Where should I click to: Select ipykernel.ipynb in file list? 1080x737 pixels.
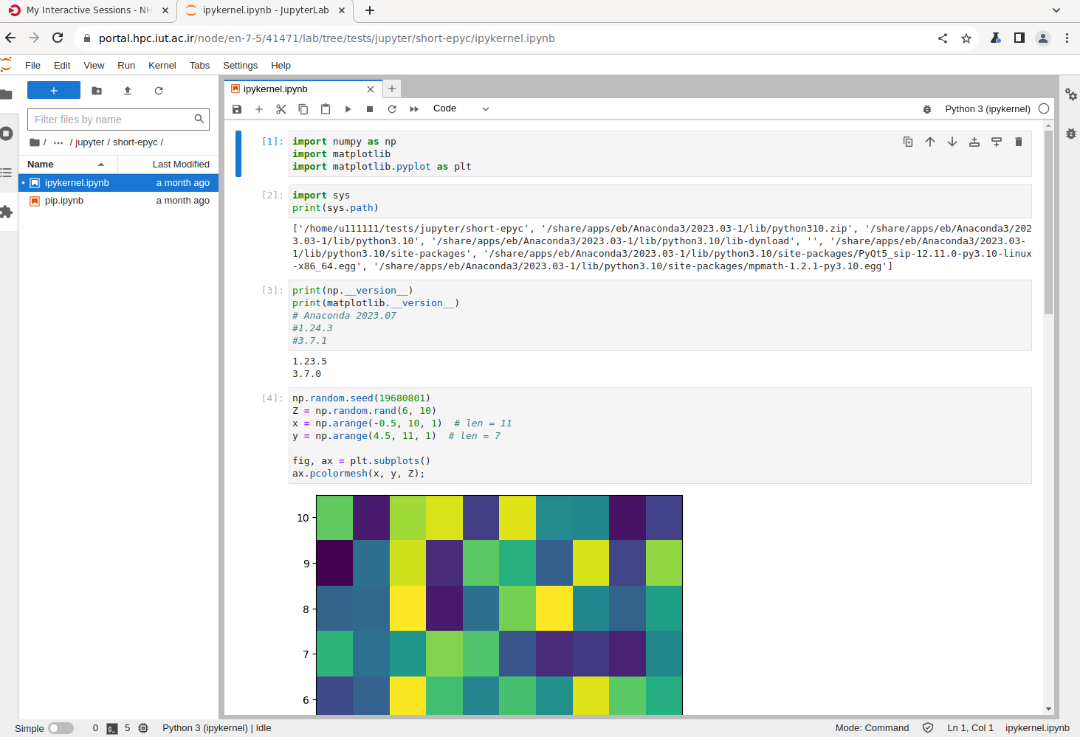click(x=118, y=183)
